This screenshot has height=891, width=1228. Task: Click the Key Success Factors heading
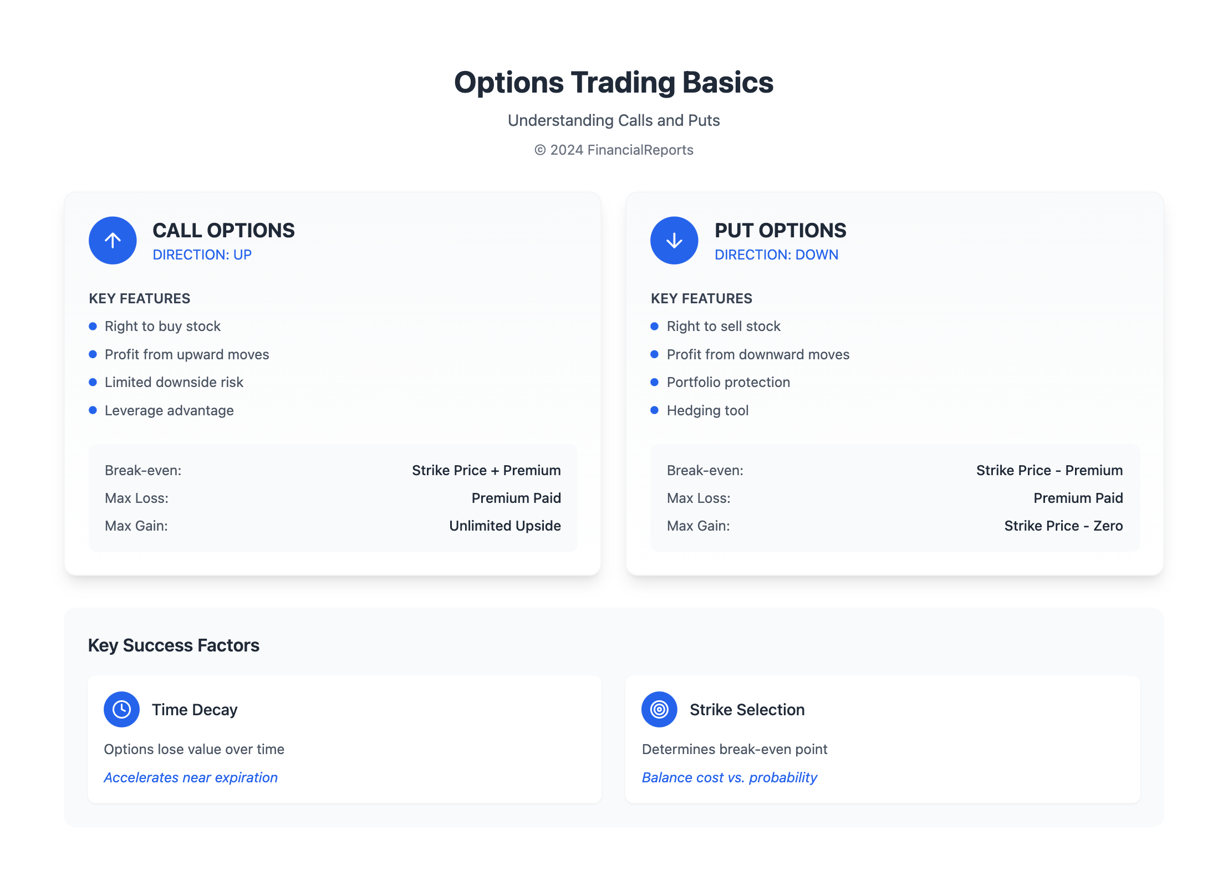click(174, 645)
